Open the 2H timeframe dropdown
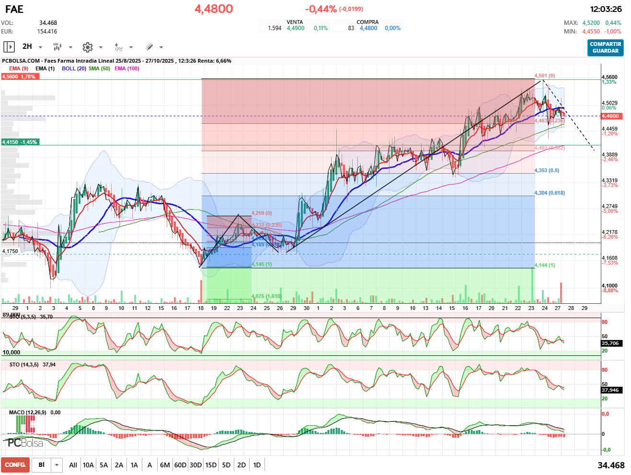 (40, 47)
